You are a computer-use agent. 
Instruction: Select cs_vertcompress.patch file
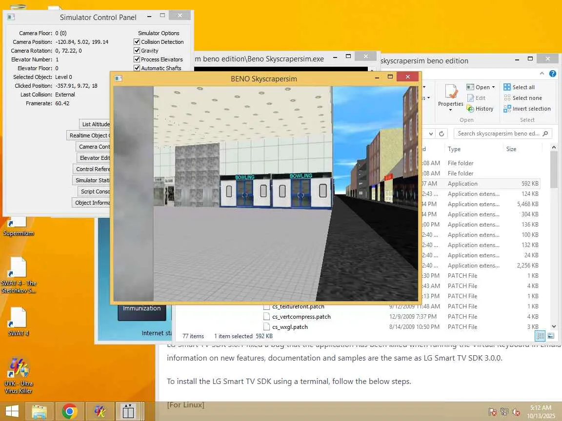click(x=301, y=316)
